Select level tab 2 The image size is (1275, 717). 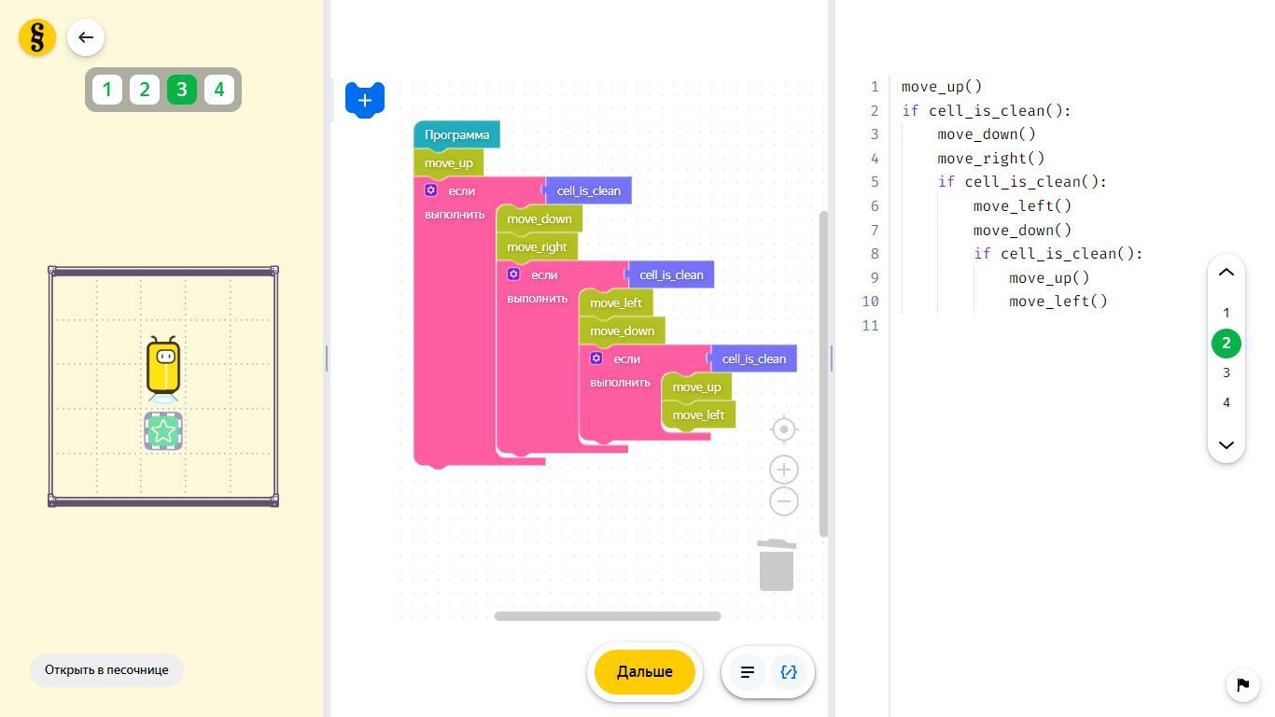coord(145,90)
